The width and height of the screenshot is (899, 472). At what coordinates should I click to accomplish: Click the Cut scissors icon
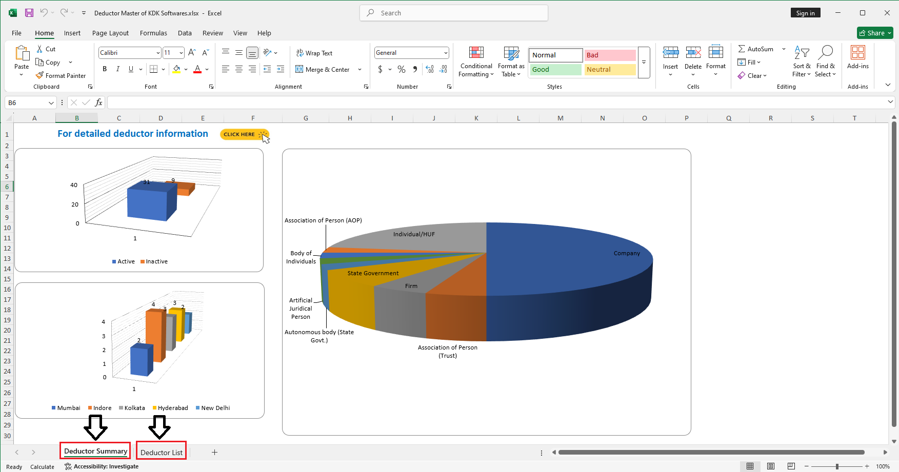point(39,49)
